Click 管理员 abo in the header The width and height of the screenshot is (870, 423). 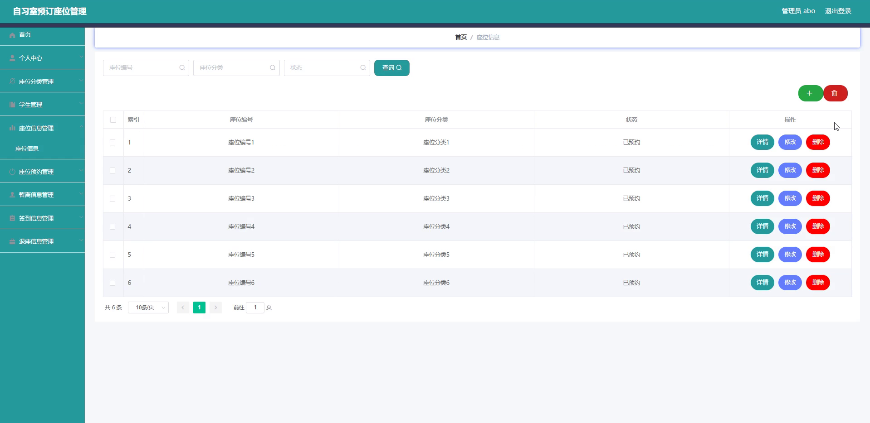798,11
